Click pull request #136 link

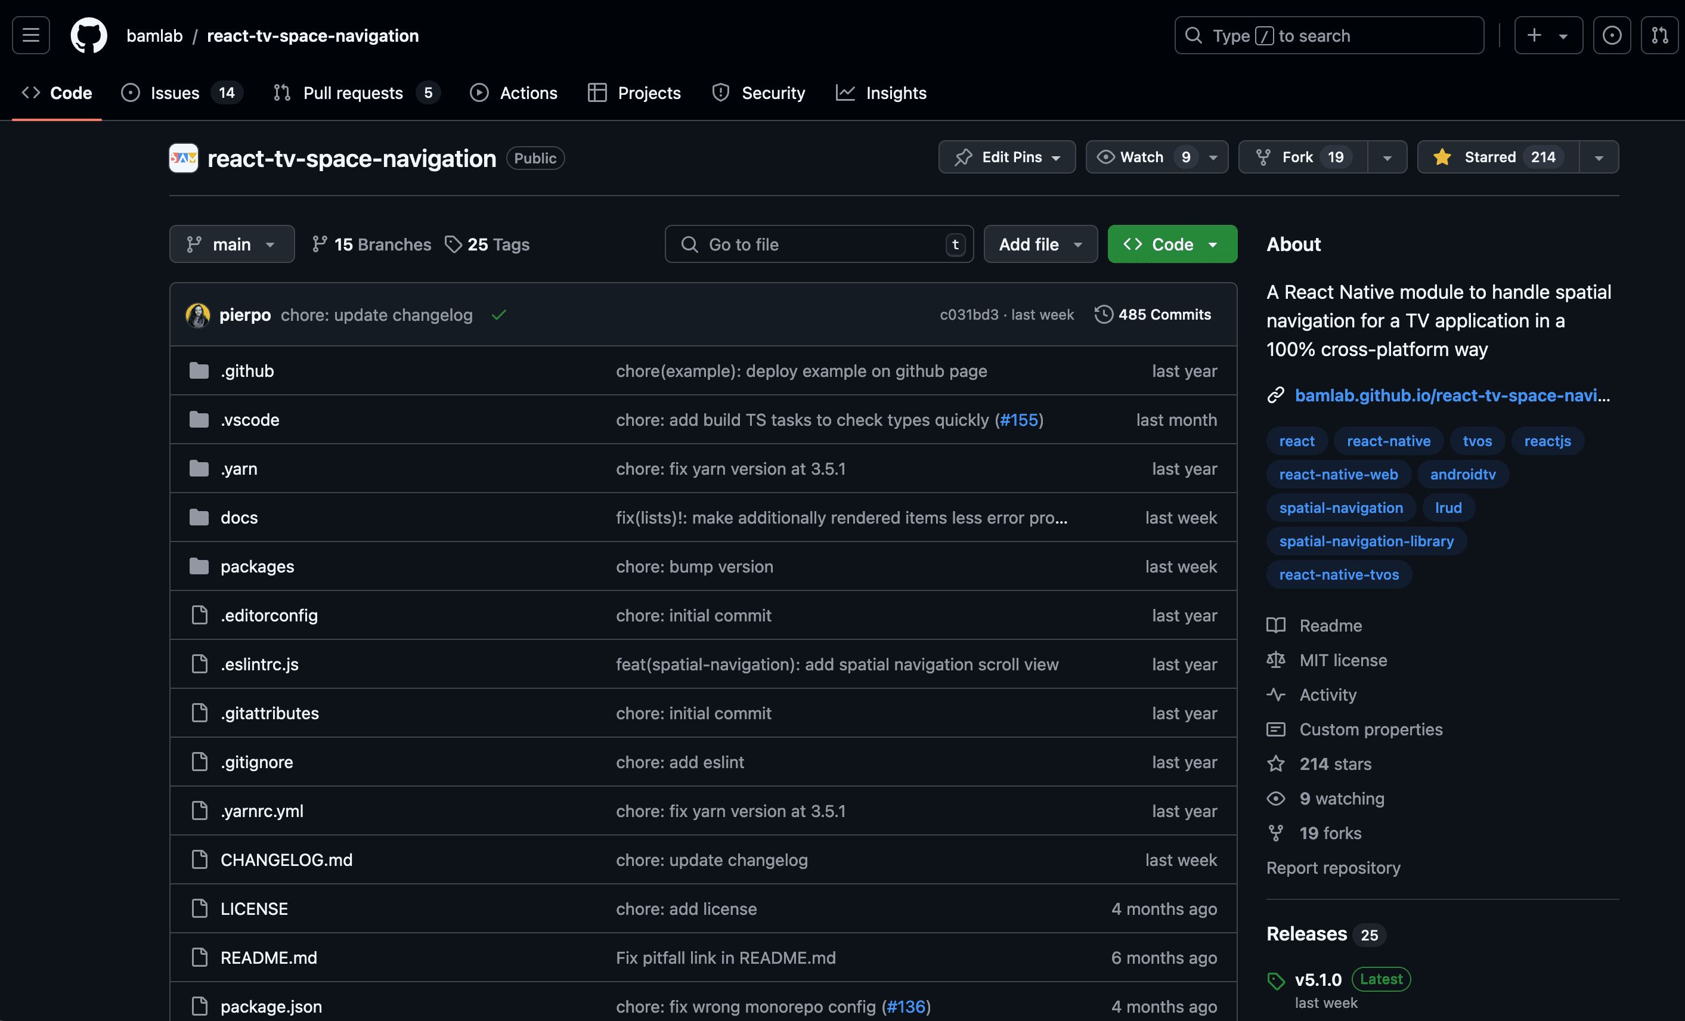pyautogui.click(x=906, y=1007)
